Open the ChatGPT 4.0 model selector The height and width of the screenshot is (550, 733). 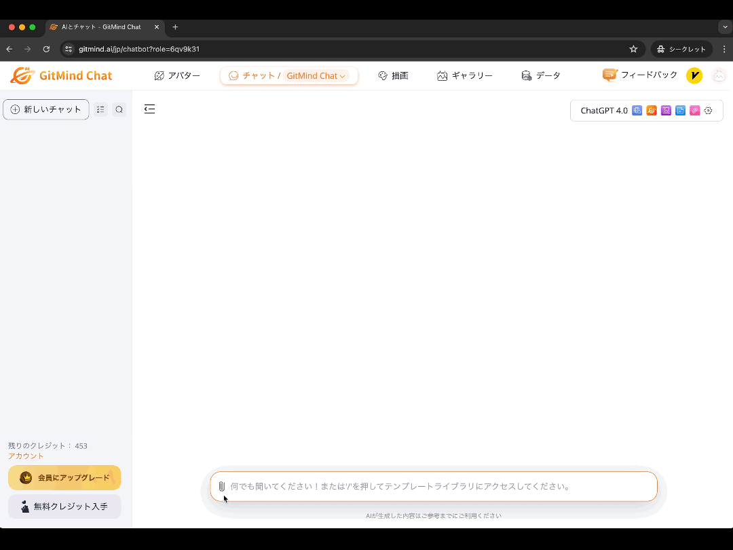pyautogui.click(x=603, y=111)
